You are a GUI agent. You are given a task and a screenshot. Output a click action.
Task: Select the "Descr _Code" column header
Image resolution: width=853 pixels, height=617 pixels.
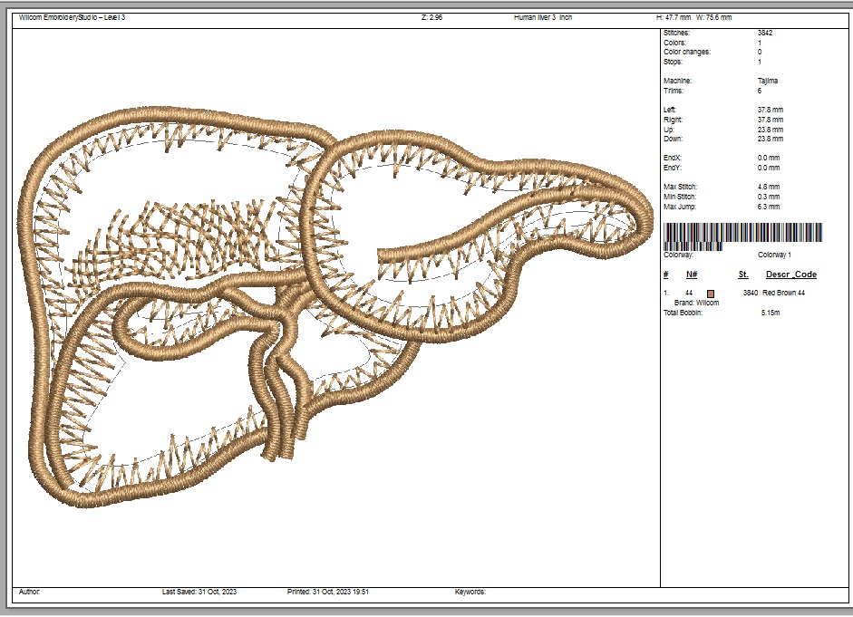point(791,275)
